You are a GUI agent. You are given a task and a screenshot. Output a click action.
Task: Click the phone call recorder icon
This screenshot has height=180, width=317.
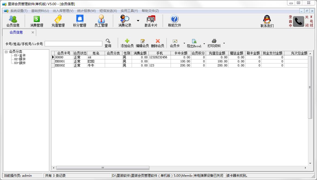point(298,21)
